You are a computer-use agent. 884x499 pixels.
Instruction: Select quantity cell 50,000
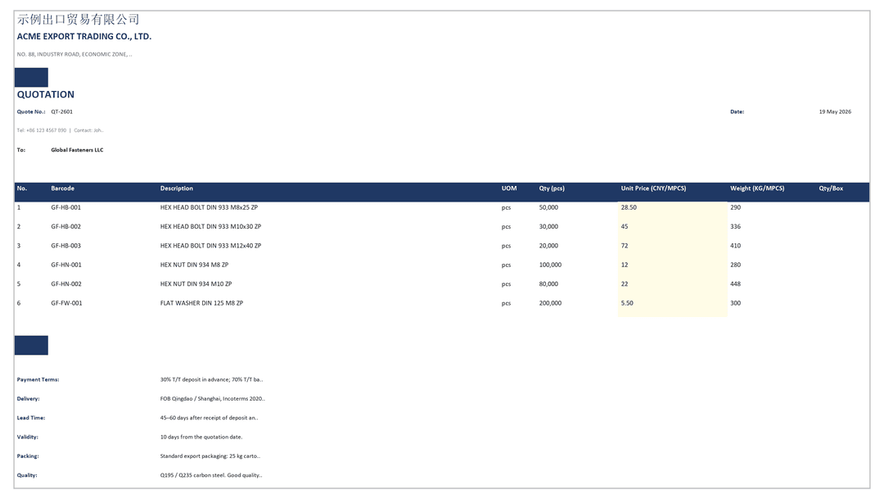548,208
